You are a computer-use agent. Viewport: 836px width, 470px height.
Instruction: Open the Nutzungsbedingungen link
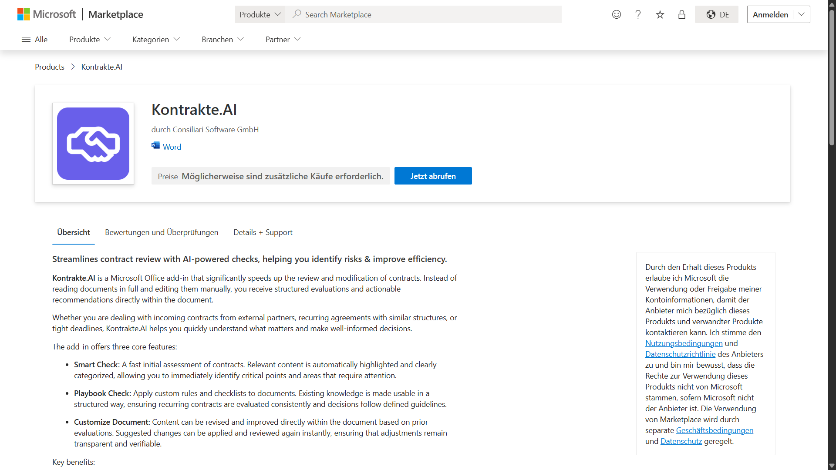[684, 343]
